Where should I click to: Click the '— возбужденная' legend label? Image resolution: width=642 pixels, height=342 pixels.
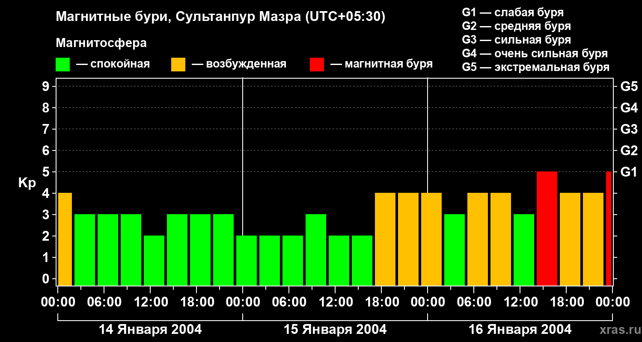[239, 65]
